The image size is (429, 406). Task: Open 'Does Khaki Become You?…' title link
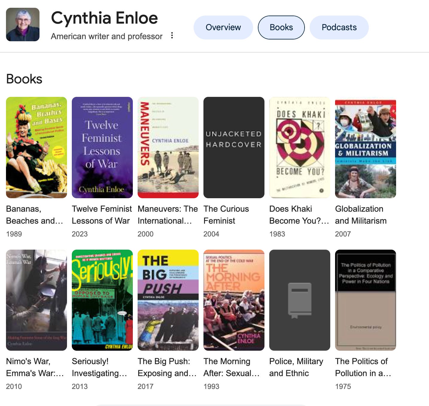click(299, 215)
